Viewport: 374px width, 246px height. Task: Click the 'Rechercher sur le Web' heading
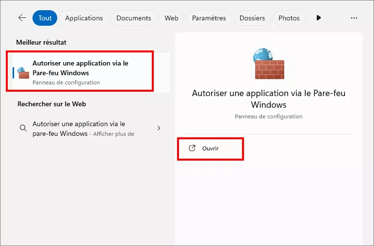[x=52, y=104]
